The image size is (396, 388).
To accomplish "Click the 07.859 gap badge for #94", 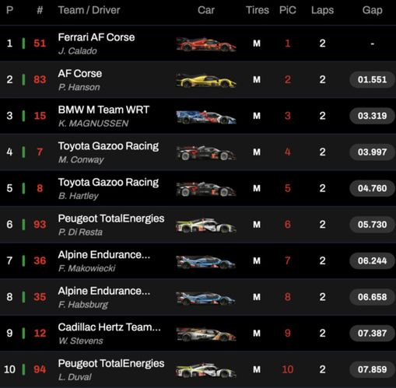I will pos(372,369).
